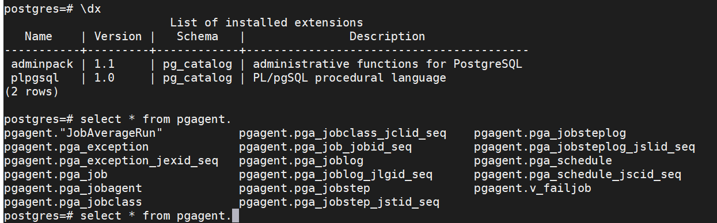Click pgagent.pga_exception in completion list
The height and width of the screenshot is (223, 717).
coord(77,147)
